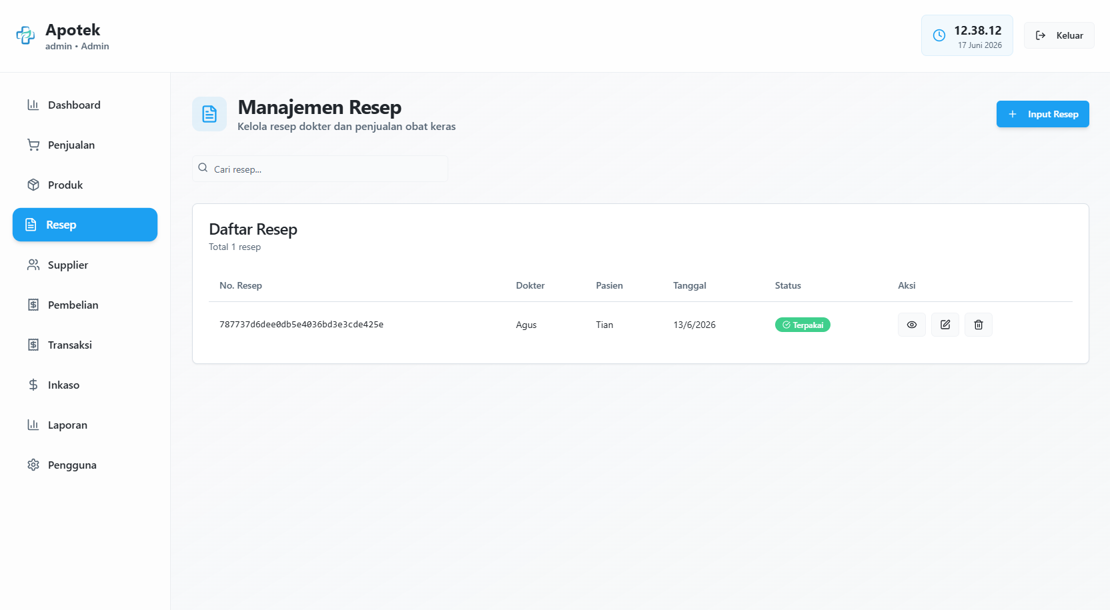The width and height of the screenshot is (1110, 610).
Task: Select the active Resep menu item
Action: (85, 225)
